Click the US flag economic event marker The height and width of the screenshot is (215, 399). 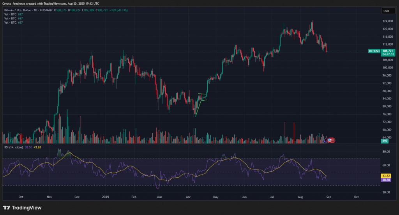click(x=330, y=140)
